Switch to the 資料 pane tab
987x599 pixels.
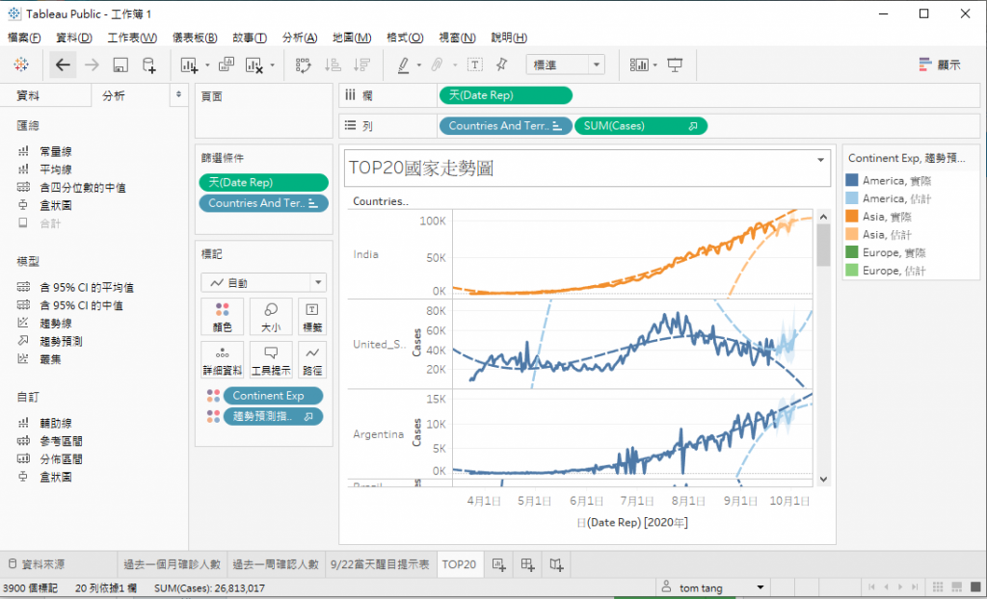click(45, 95)
